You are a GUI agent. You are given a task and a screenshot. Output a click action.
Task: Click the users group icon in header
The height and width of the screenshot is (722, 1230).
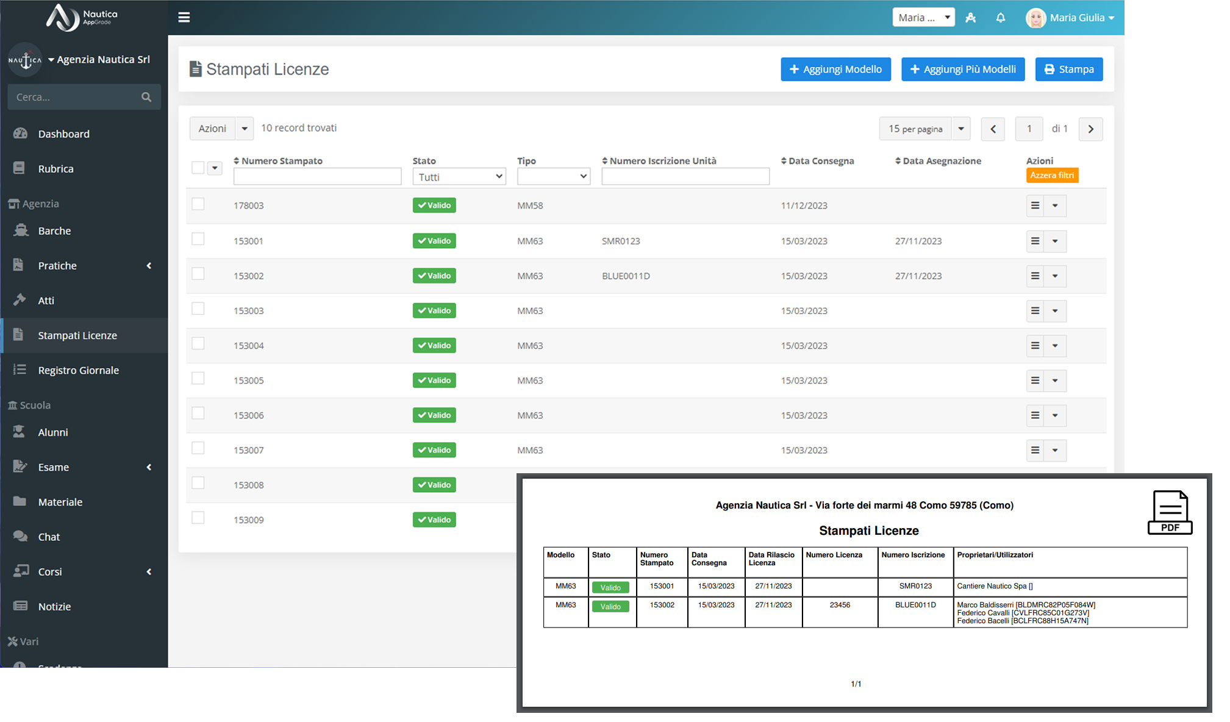click(x=971, y=18)
